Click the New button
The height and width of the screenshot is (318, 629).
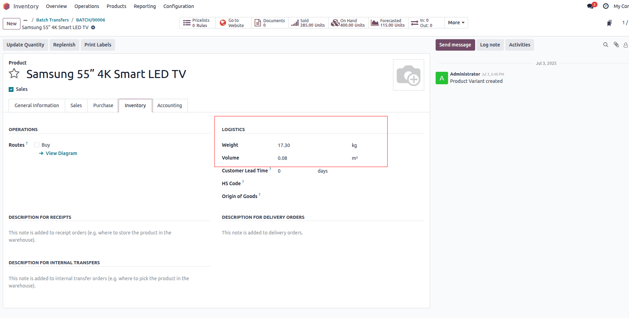click(11, 24)
